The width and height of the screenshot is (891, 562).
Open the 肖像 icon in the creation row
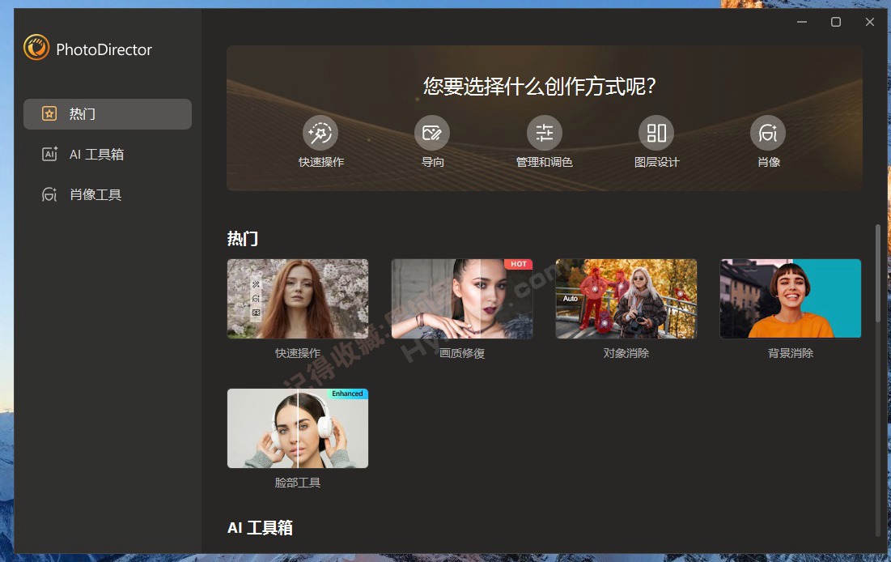[x=767, y=132]
